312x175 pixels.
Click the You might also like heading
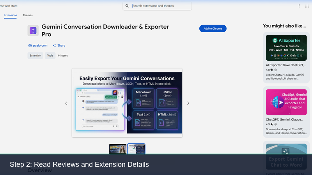284,26
